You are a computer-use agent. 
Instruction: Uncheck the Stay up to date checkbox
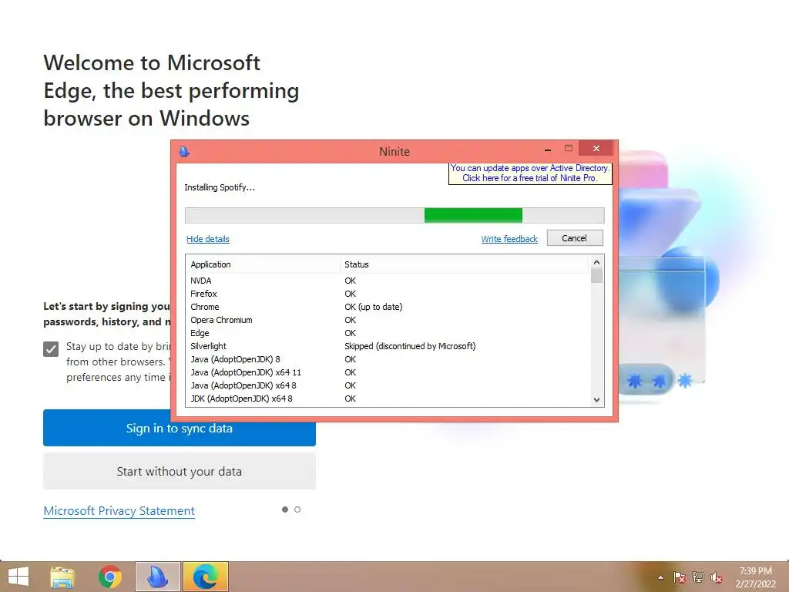coord(51,349)
